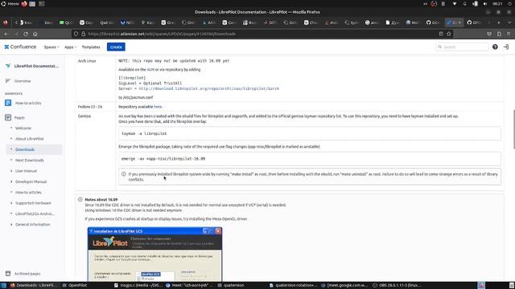Image resolution: width=515 pixels, height=289 pixels.
Task: Open Pocket save icon in toolbar
Action: [489, 34]
